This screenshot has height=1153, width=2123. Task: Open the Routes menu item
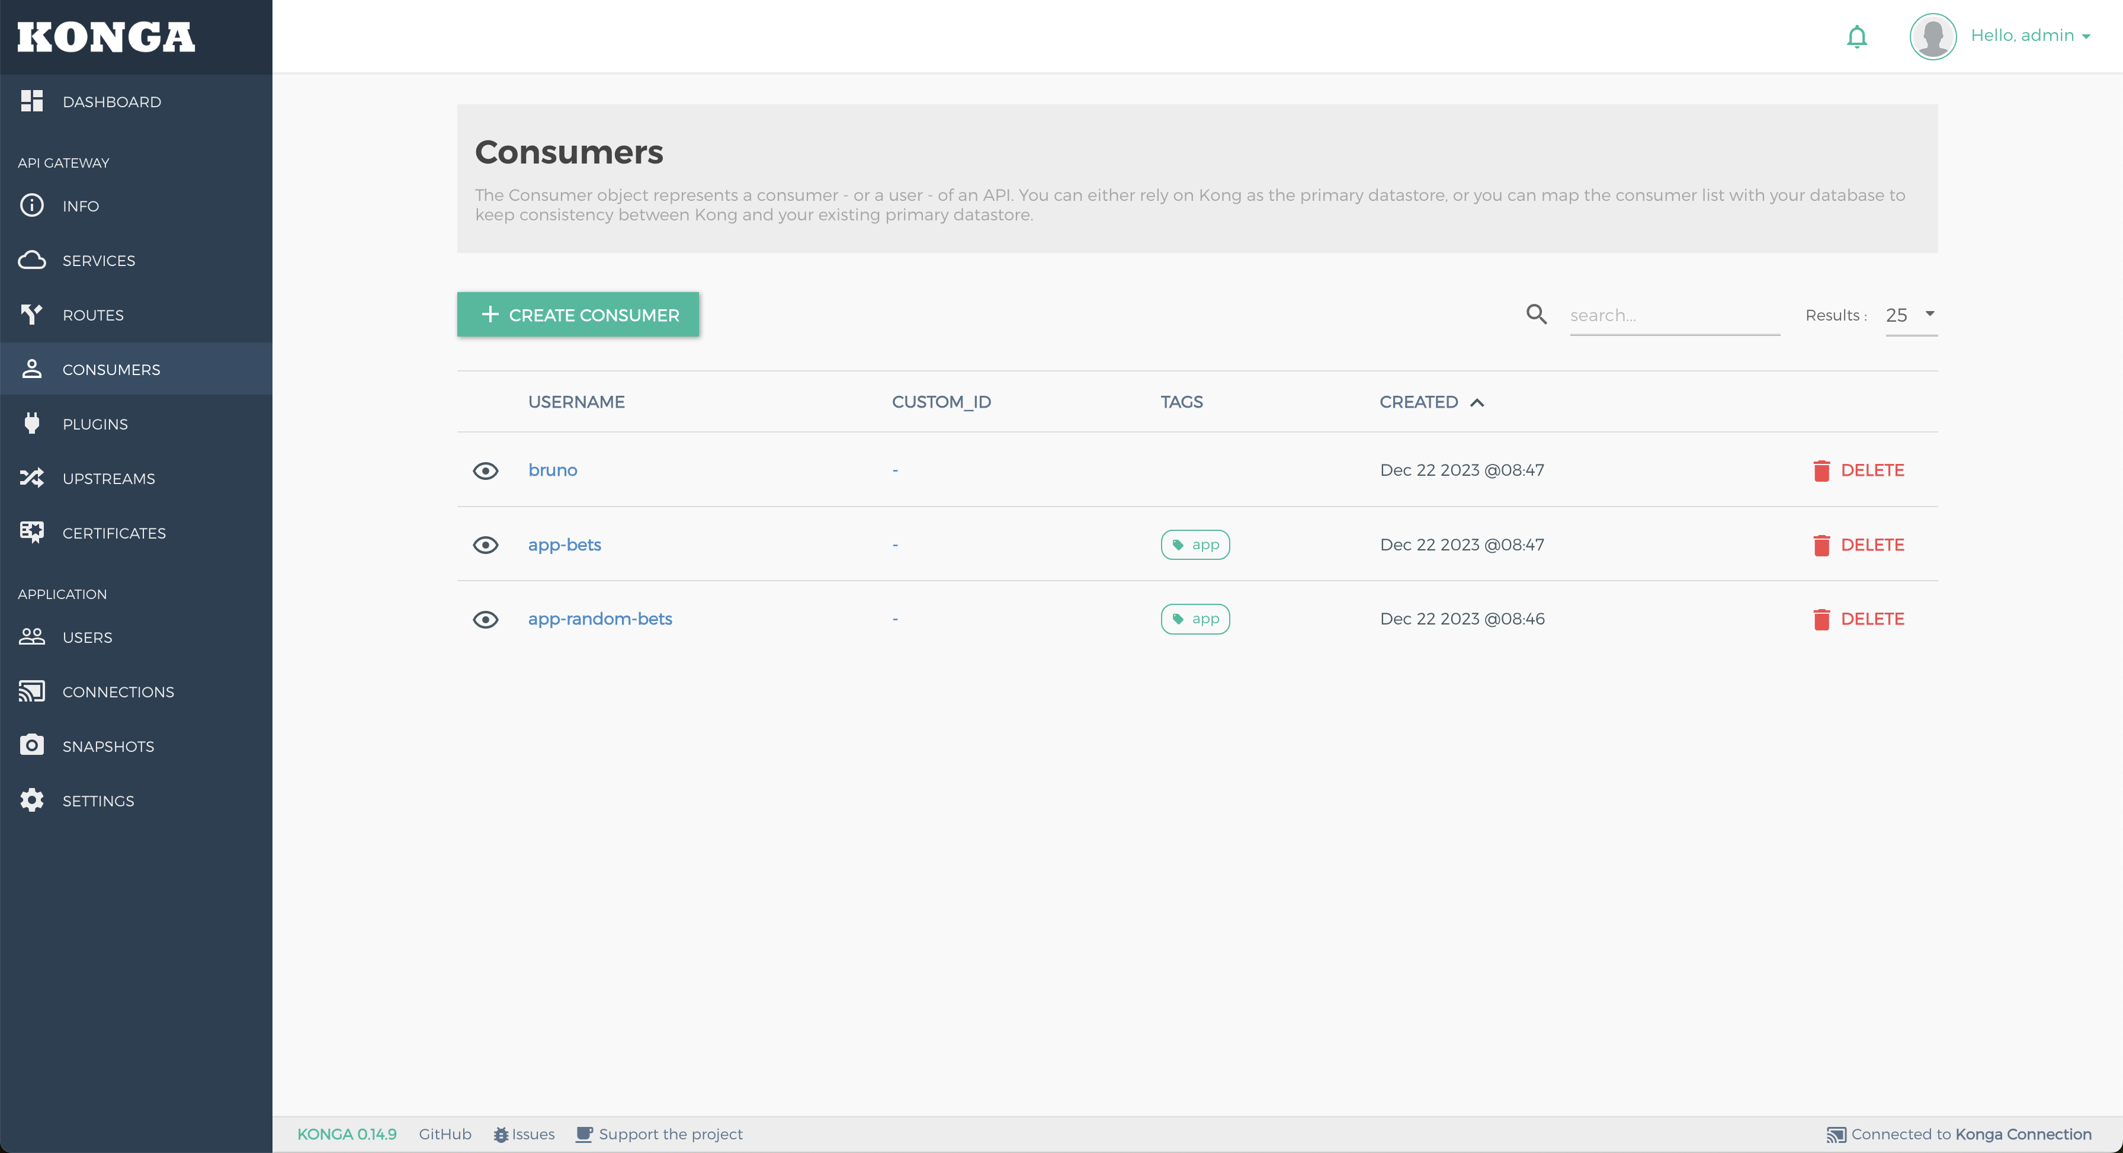[93, 315]
